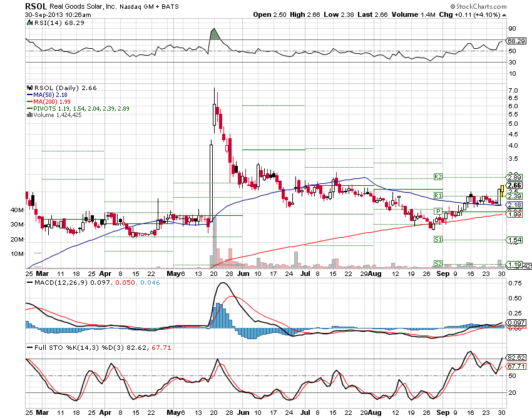This screenshot has height=418, width=532.
Task: Click the RSOL ticker symbol title
Action: point(36,6)
